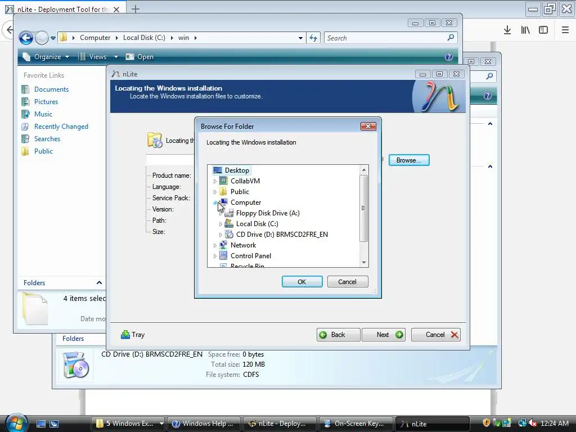
Task: Open recent pages dropdown in Explorer
Action: 53,38
